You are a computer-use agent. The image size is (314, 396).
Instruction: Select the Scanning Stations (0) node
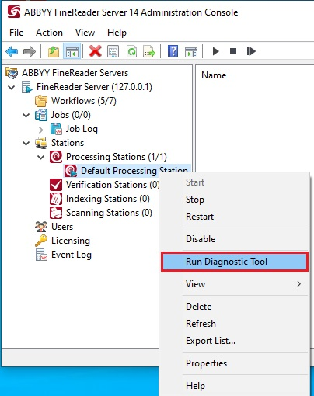109,213
